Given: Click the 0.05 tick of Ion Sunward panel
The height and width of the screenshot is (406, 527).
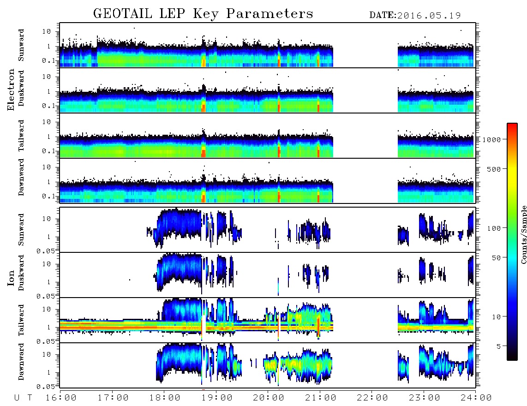Looking at the screenshot, I should (45, 251).
